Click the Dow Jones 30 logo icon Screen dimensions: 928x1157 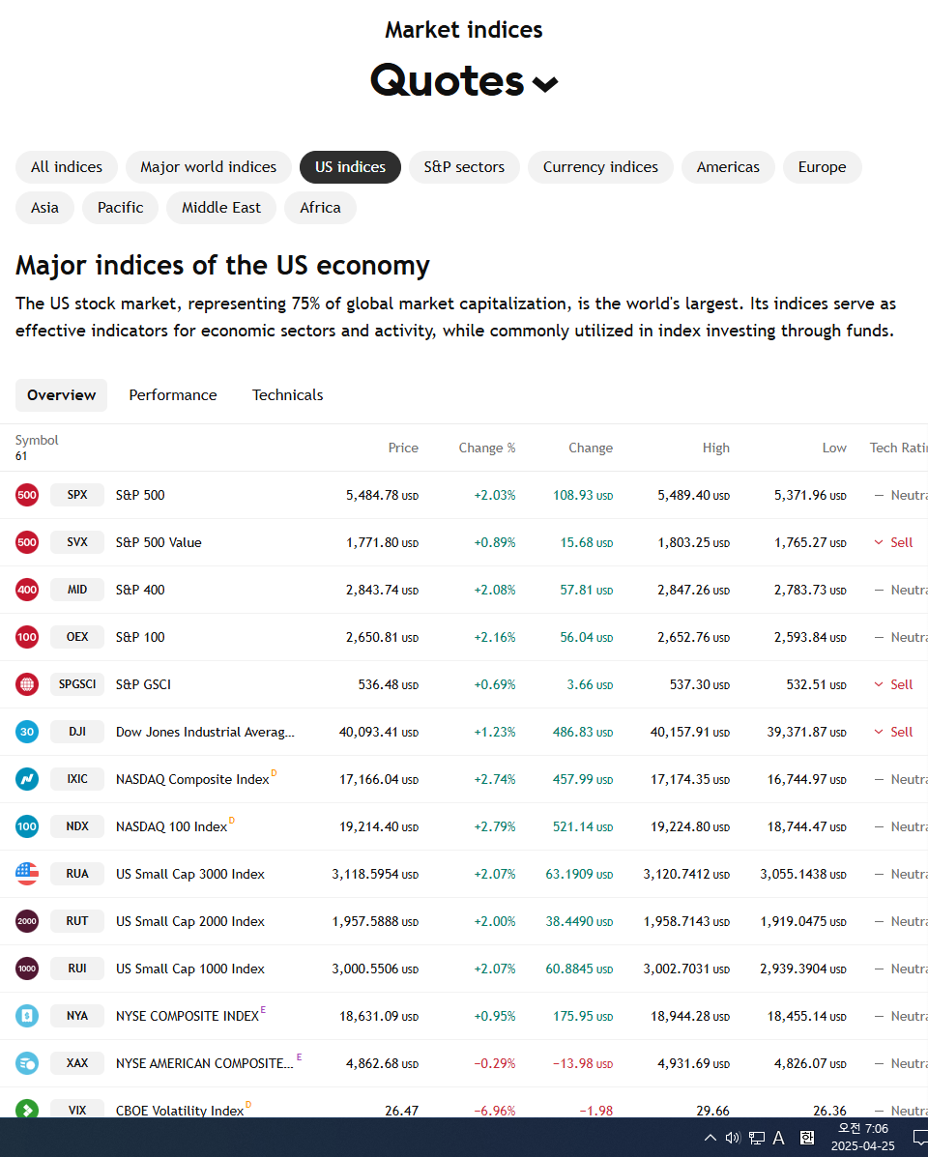(27, 732)
